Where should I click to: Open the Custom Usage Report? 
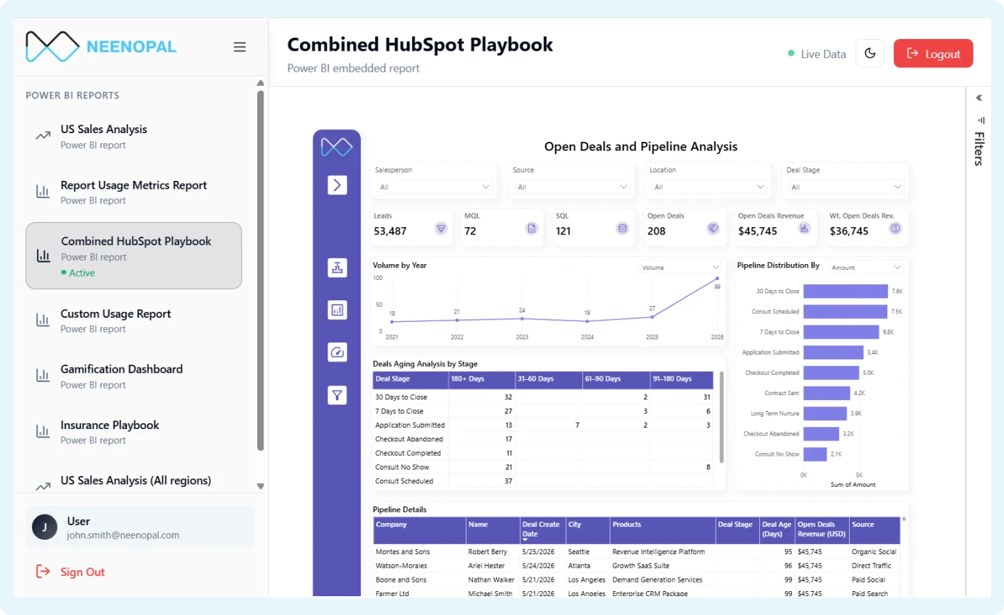click(x=133, y=321)
